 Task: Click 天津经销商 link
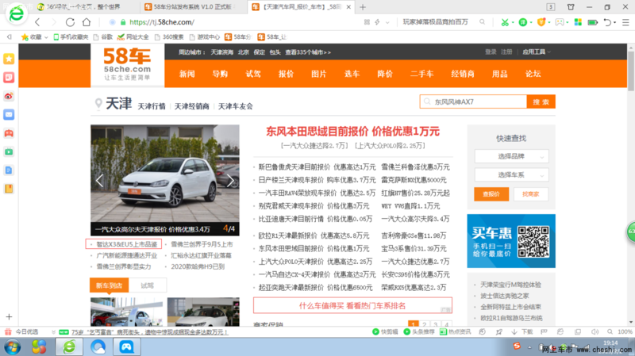click(191, 106)
